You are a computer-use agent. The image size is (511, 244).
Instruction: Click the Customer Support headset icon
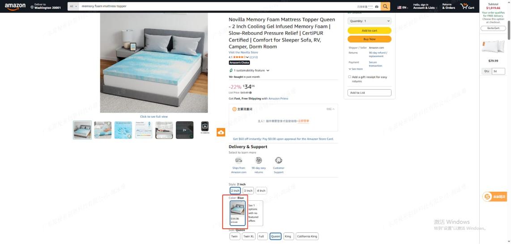279,160
